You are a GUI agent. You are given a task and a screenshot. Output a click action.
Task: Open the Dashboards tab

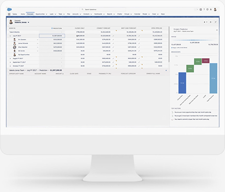[98, 14]
